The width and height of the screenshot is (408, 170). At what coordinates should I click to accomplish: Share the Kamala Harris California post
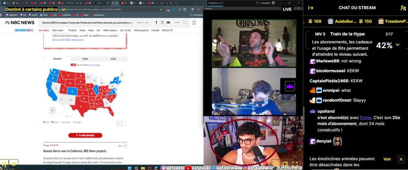[x=125, y=146]
